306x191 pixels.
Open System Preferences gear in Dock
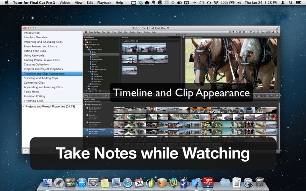93,183
